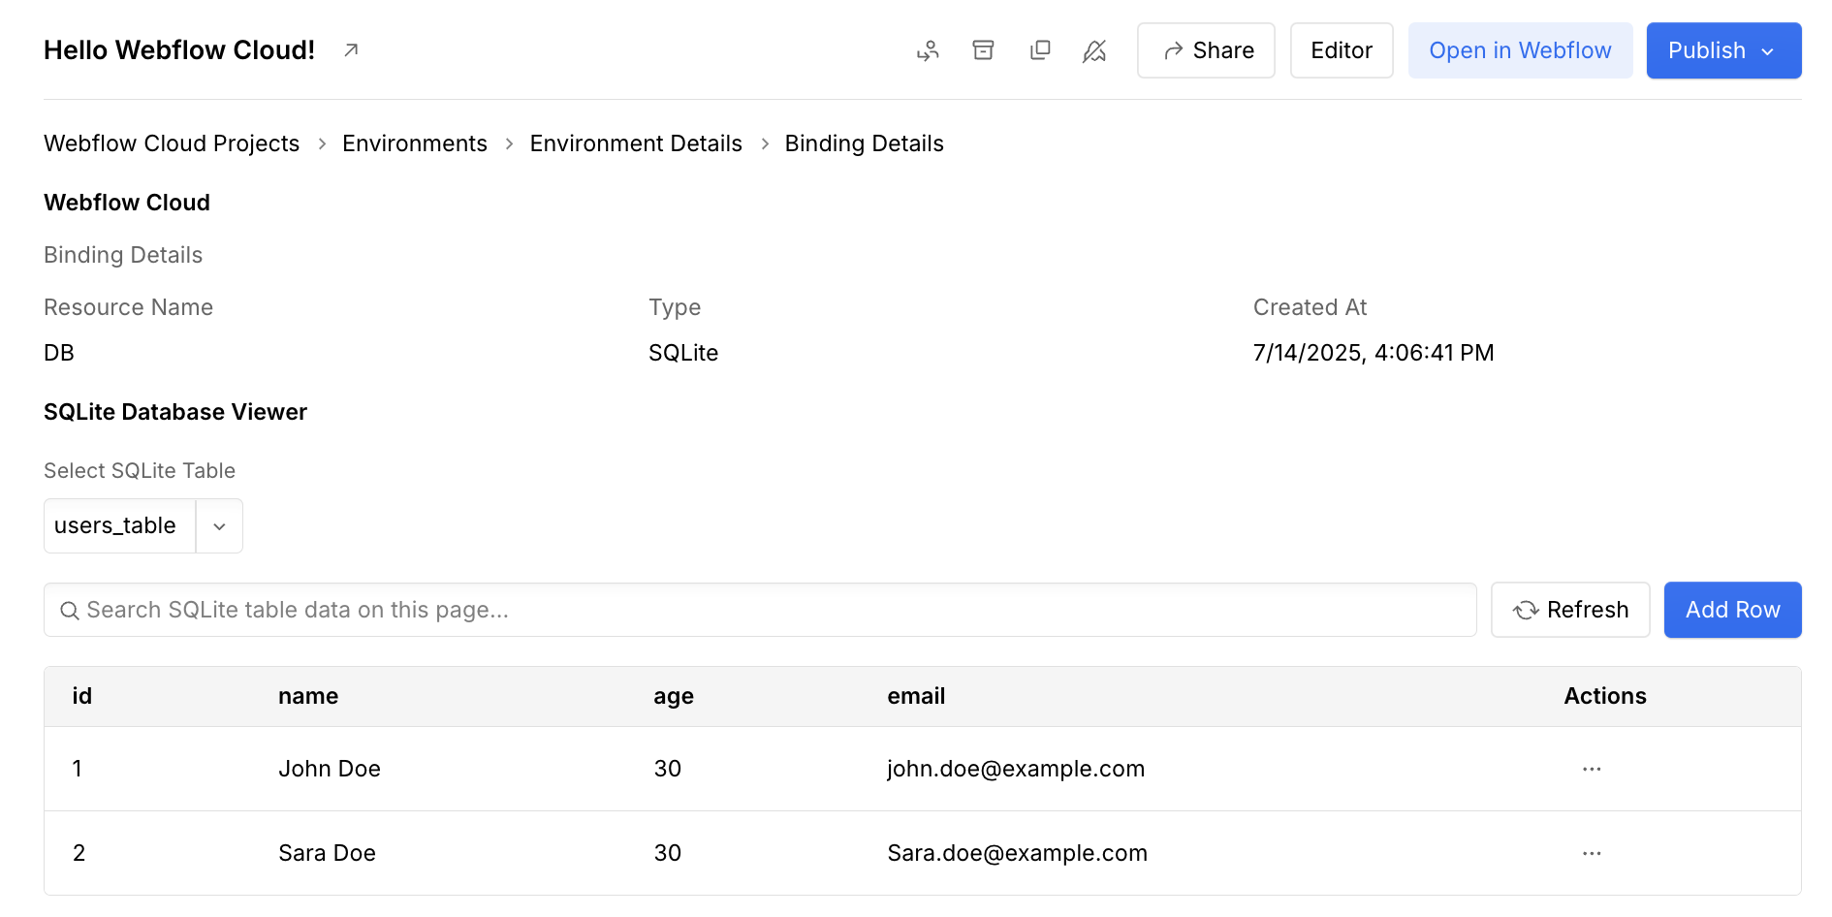Click the DB resource name value
This screenshot has height=917, width=1832.
tap(59, 353)
